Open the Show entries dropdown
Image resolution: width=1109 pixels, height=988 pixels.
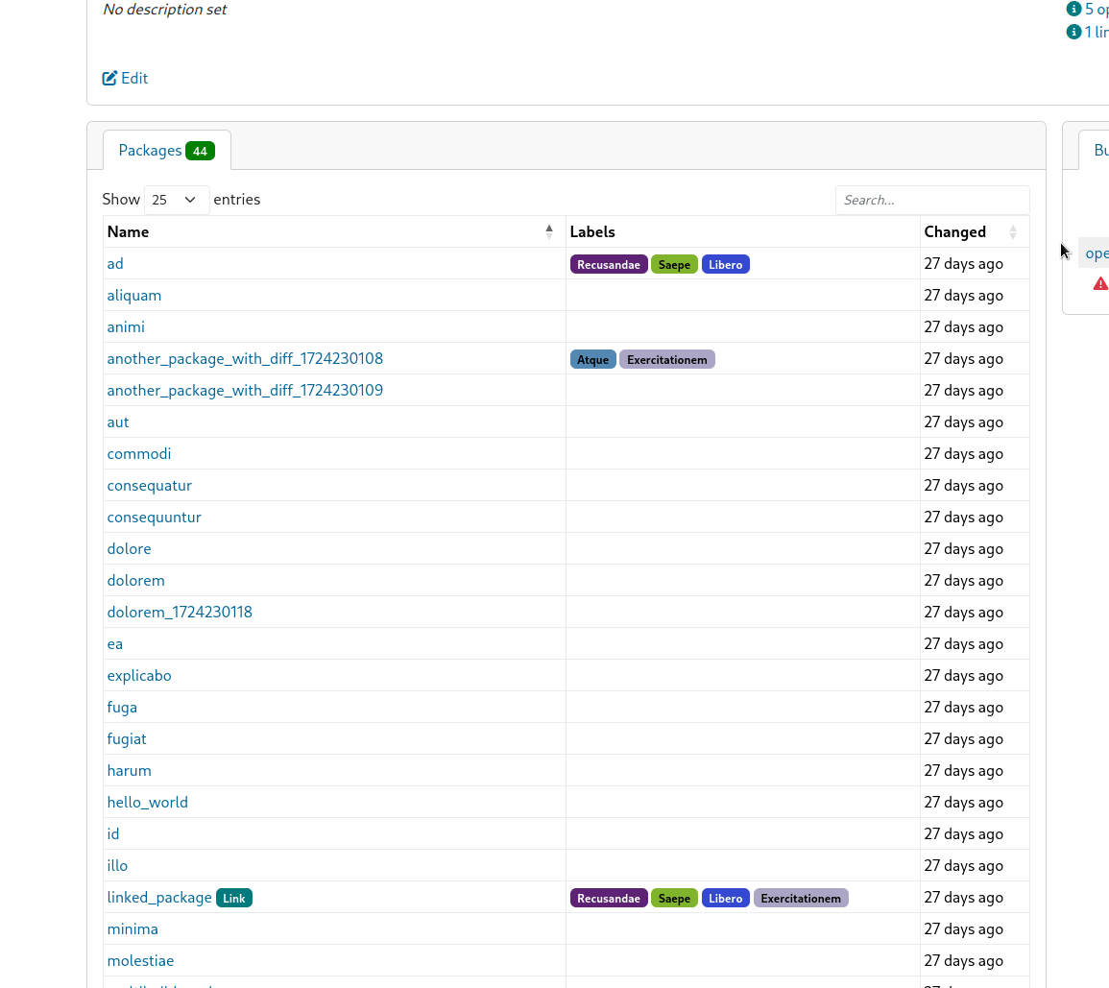(x=176, y=200)
